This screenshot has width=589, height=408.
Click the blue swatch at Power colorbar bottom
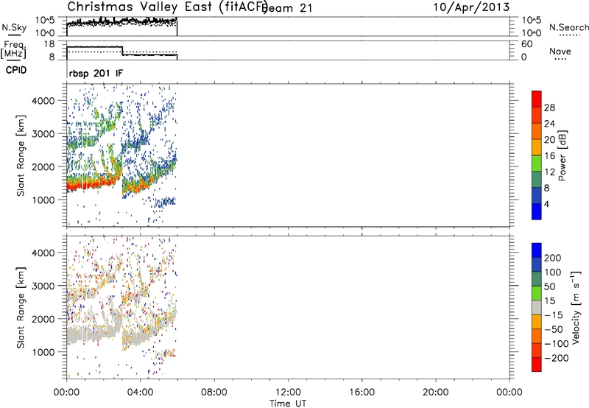tap(537, 211)
